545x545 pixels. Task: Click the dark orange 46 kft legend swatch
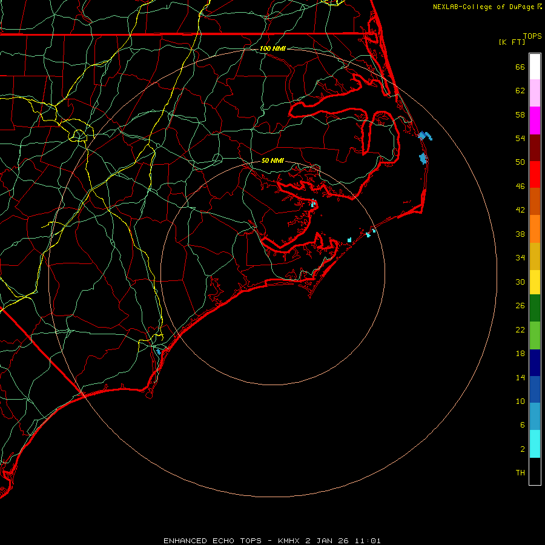[535, 201]
